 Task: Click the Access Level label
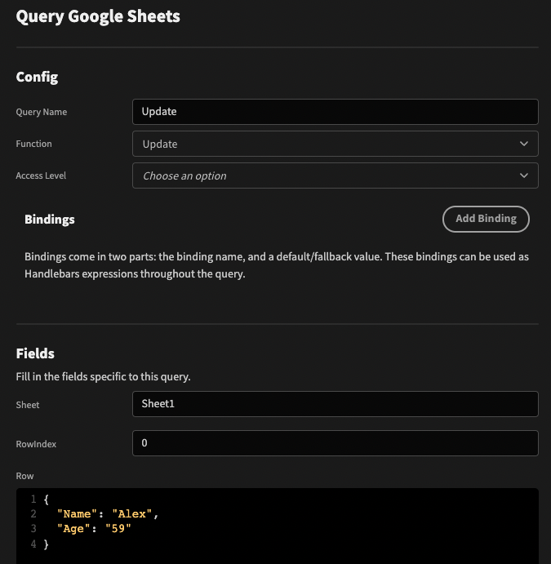point(41,175)
